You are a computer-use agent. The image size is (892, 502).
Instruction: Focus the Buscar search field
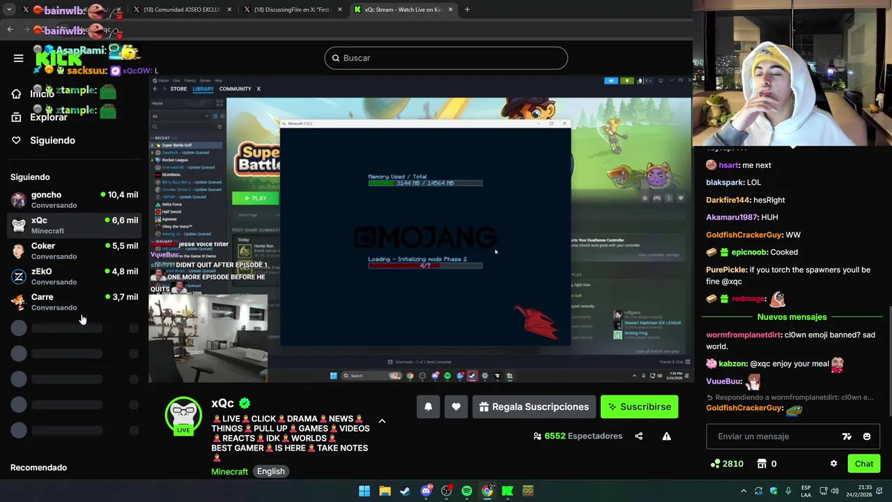point(446,58)
